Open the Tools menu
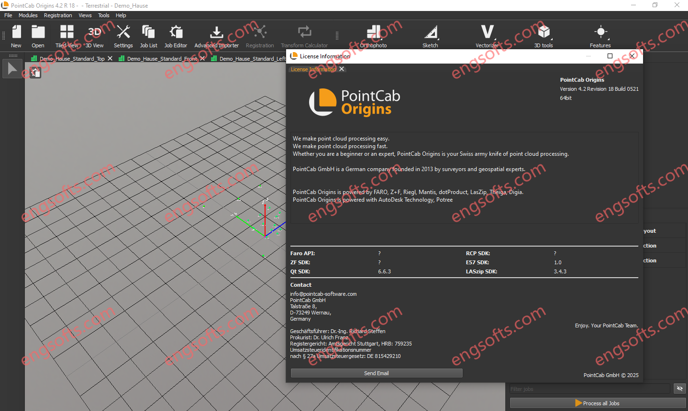This screenshot has height=411, width=688. 104,15
